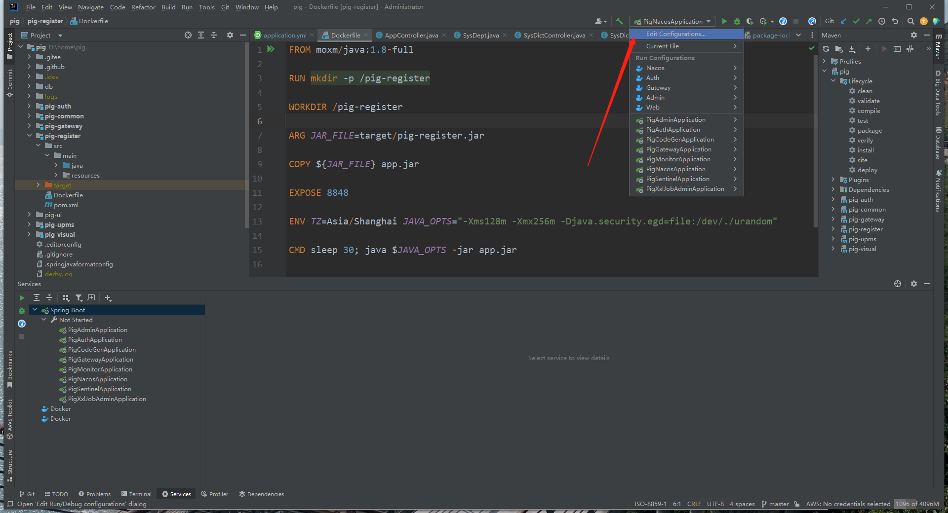Image resolution: width=948 pixels, height=513 pixels.
Task: Open Current File submenu
Action: 686,46
